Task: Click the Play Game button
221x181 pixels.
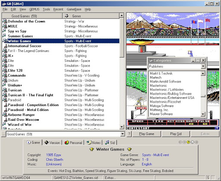Action: 147,134
